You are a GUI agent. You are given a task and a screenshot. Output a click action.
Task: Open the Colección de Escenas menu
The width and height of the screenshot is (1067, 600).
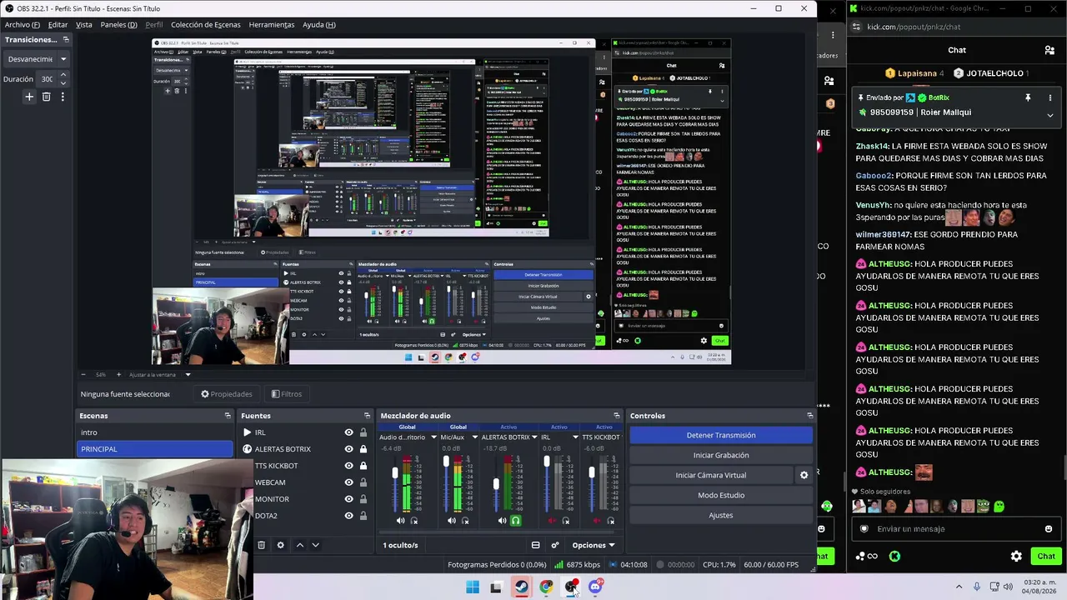[x=206, y=25]
